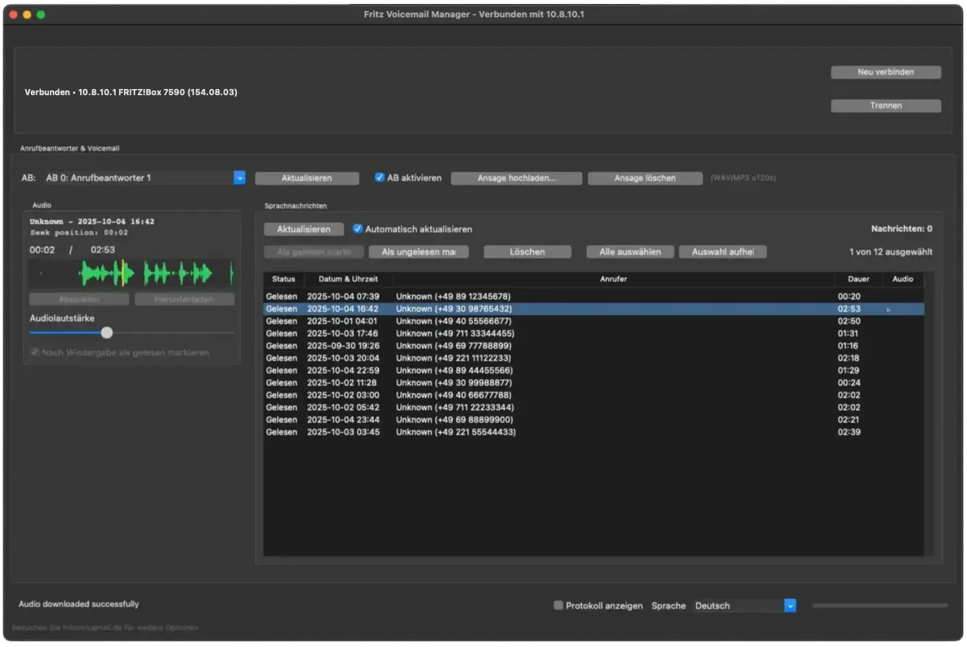Click the Audiolautstärke volume slider handle
The height and width of the screenshot is (647, 967).
107,333
